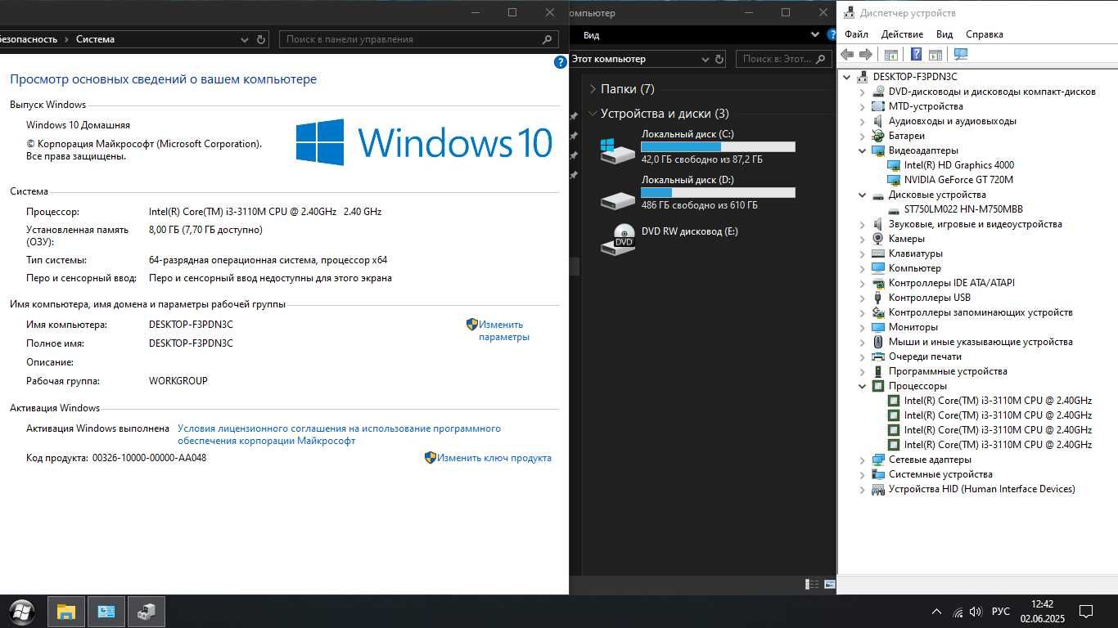Viewport: 1118px width, 628px height.
Task: Expand DVD and CD-ROM drives node
Action: click(862, 92)
